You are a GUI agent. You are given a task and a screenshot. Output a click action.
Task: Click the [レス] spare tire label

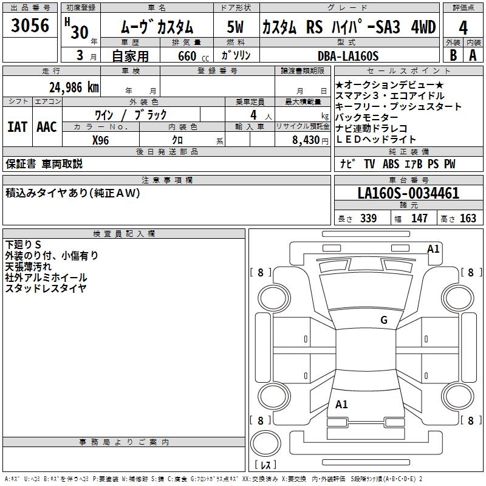(265, 464)
